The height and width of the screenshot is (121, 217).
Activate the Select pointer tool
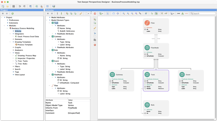[107, 14]
